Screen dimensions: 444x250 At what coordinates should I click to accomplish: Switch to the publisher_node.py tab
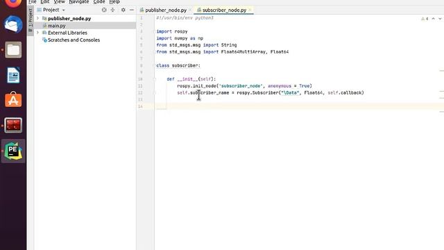pyautogui.click(x=166, y=10)
